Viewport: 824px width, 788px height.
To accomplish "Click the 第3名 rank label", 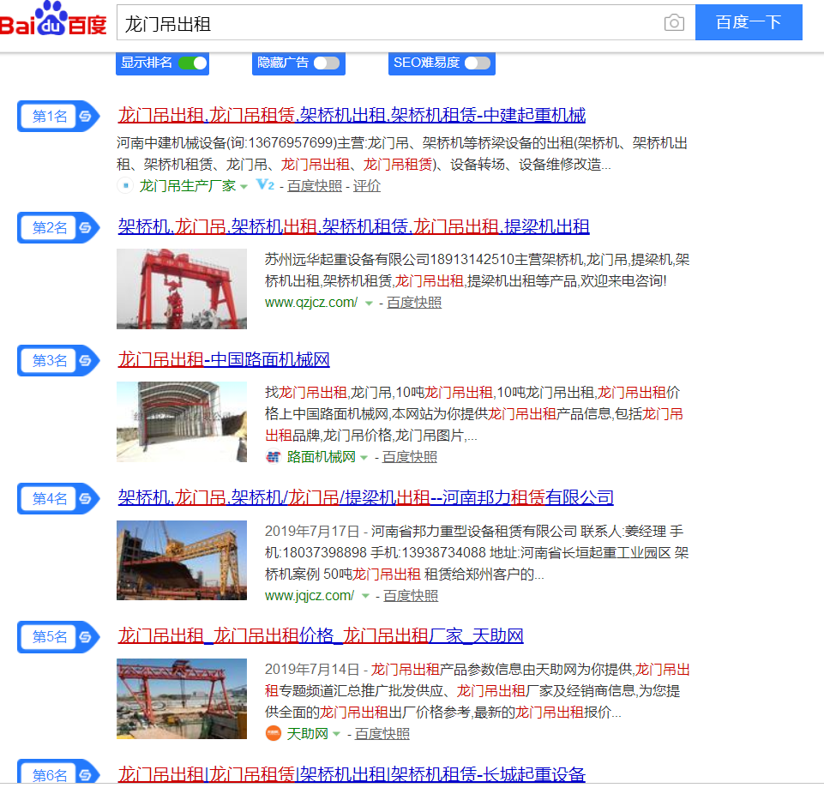I will (x=50, y=361).
